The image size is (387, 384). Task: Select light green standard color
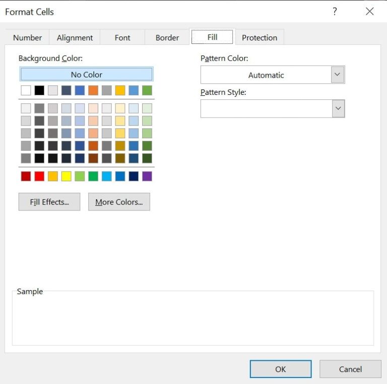pyautogui.click(x=80, y=176)
